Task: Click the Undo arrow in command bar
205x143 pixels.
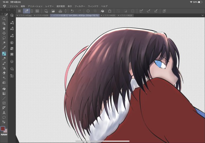Action: [72, 11]
